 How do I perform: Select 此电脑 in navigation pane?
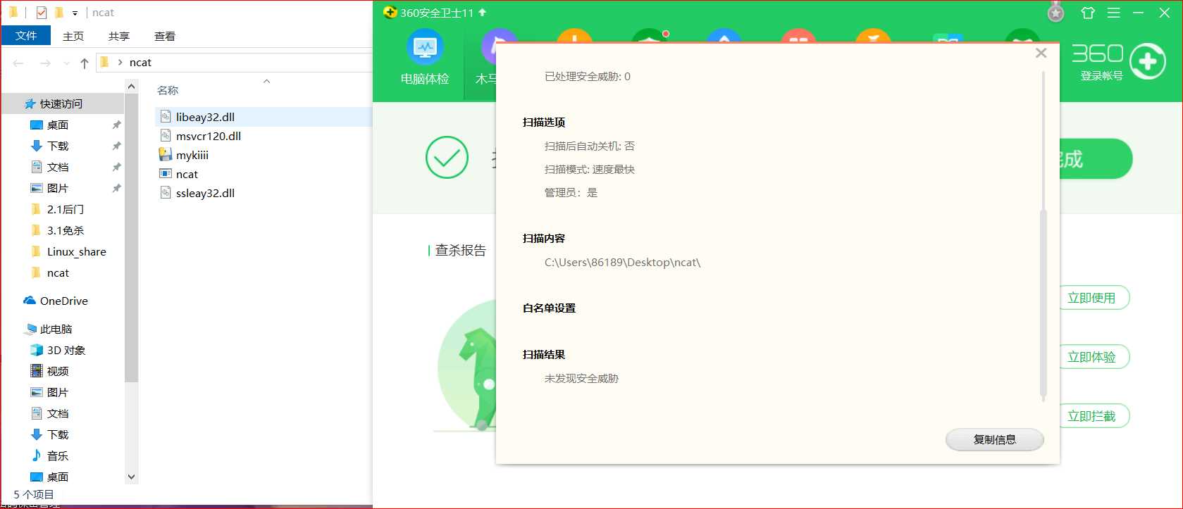56,329
